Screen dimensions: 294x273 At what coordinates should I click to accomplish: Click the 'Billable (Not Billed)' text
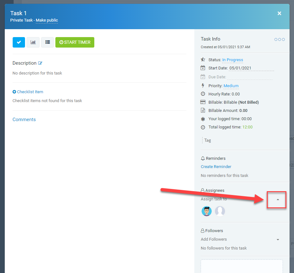click(241, 102)
